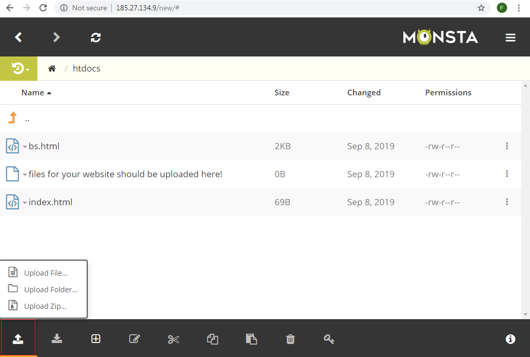The width and height of the screenshot is (530, 357).
Task: Click the refresh toolbar icon
Action: pyautogui.click(x=96, y=37)
